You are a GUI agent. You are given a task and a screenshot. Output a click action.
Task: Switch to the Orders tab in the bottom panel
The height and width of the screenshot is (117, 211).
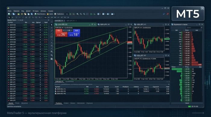(66, 103)
